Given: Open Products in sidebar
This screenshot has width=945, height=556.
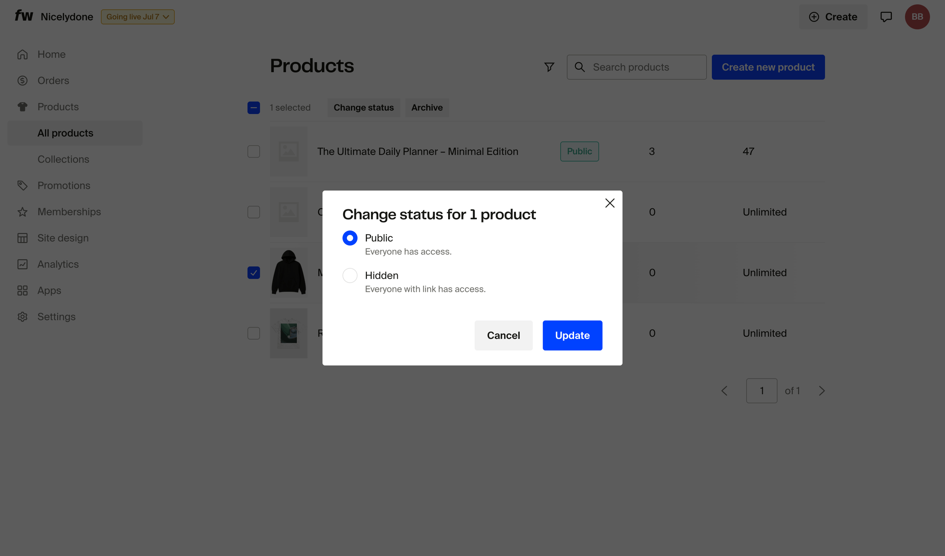Looking at the screenshot, I should (75, 107).
